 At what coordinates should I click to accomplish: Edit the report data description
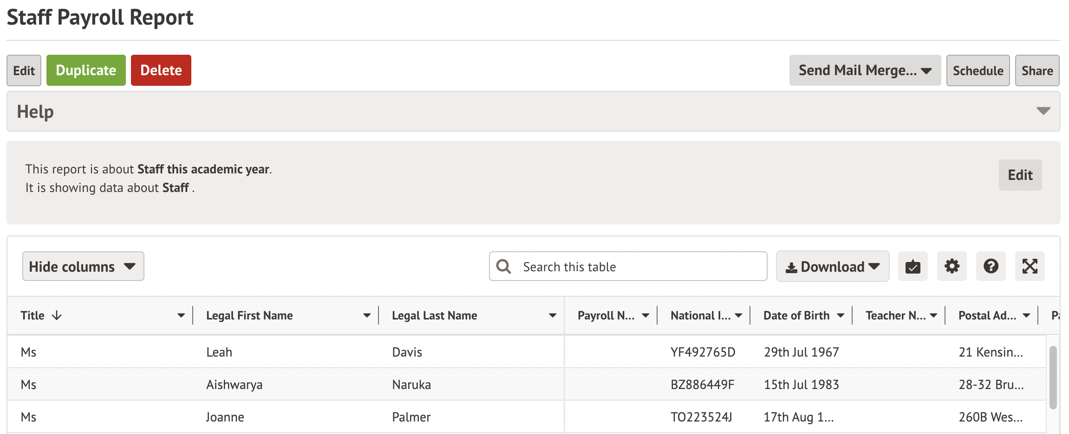pos(1020,175)
